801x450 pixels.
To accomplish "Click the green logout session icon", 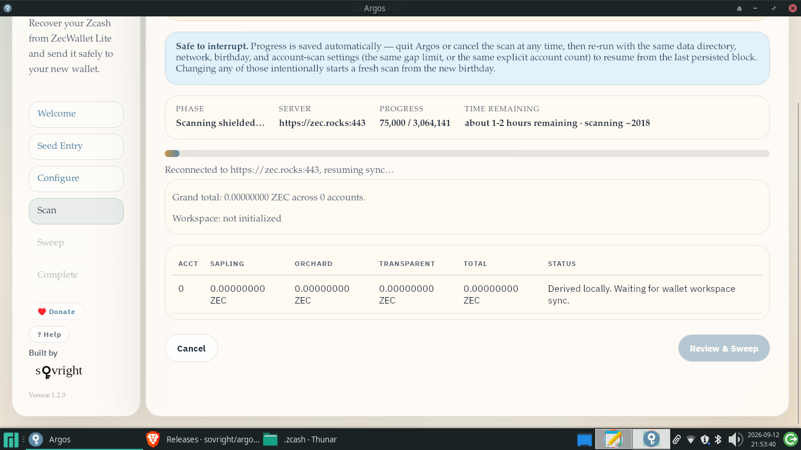I will (x=790, y=439).
